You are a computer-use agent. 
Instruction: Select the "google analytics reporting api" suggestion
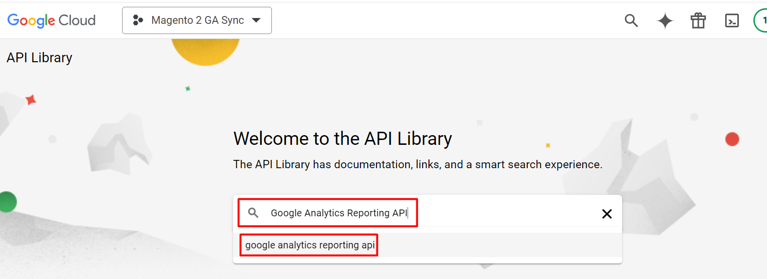coord(310,245)
